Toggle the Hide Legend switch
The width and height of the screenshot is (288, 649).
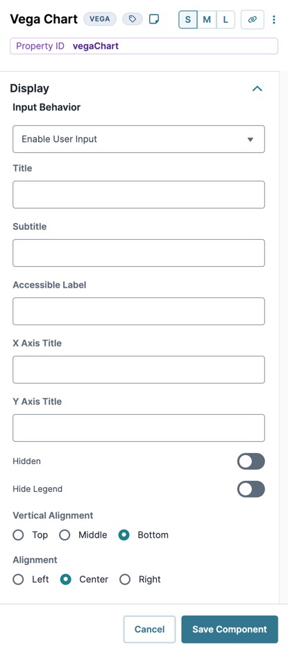coord(251,488)
